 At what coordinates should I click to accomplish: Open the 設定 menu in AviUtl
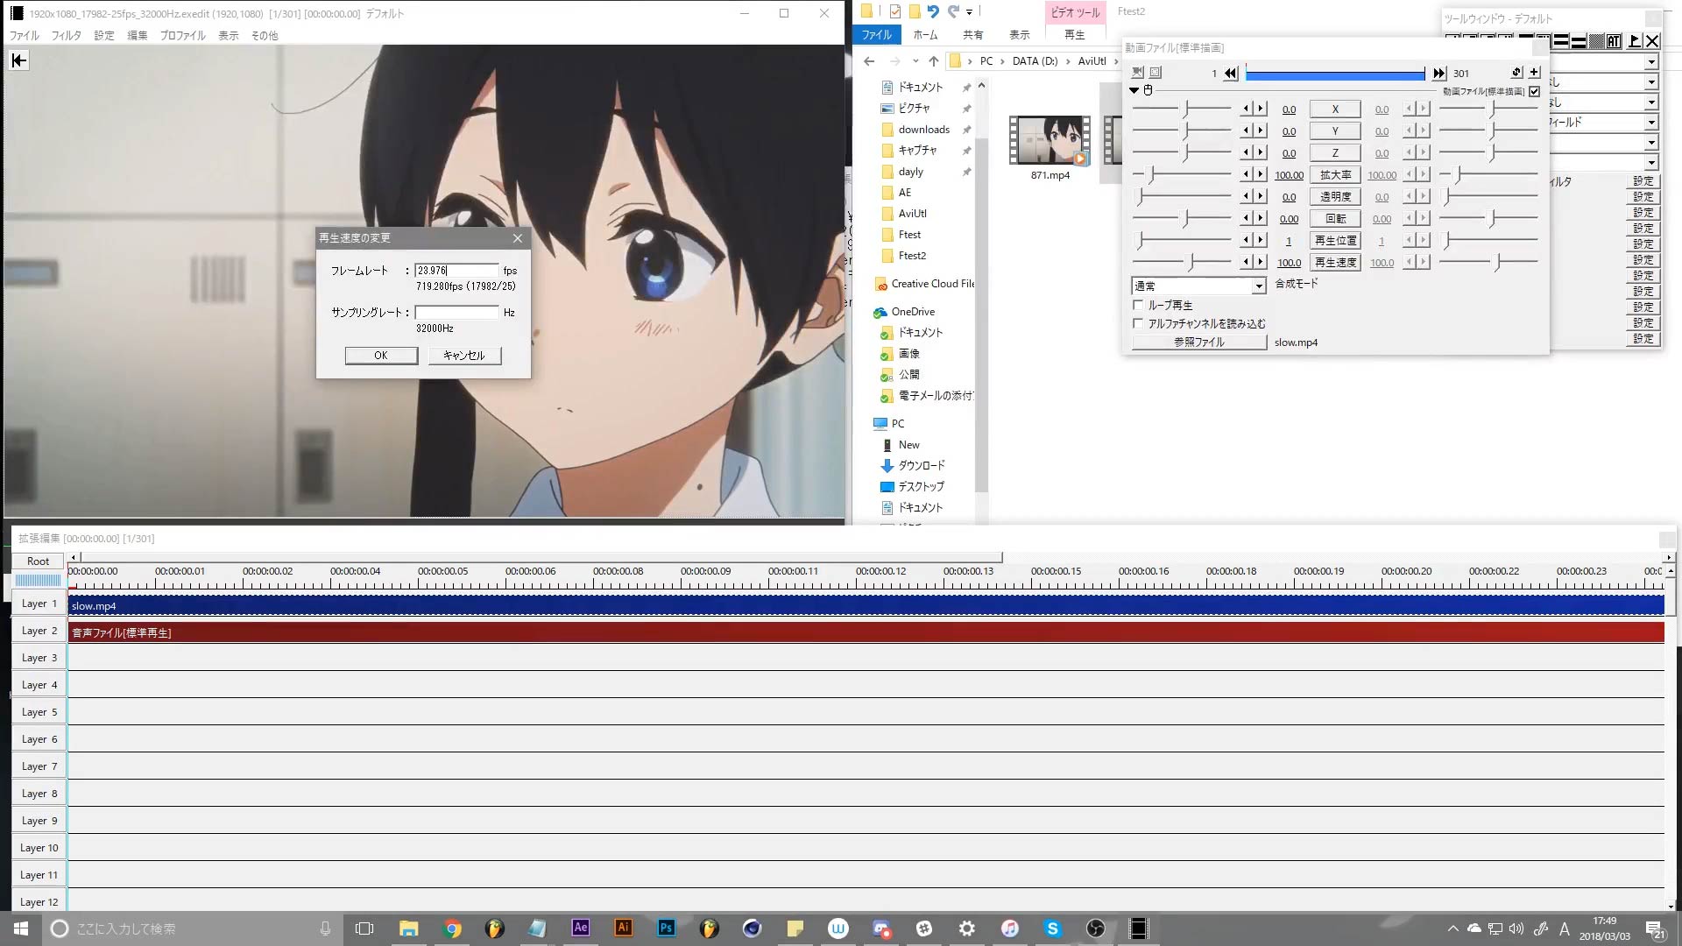(104, 36)
